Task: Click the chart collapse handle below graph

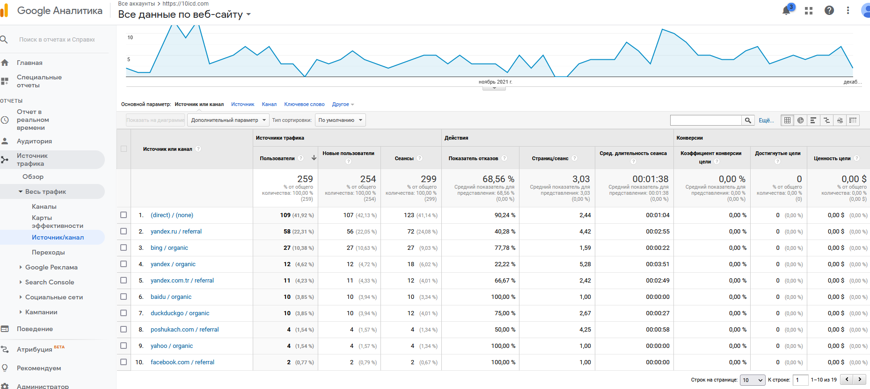Action: (494, 88)
